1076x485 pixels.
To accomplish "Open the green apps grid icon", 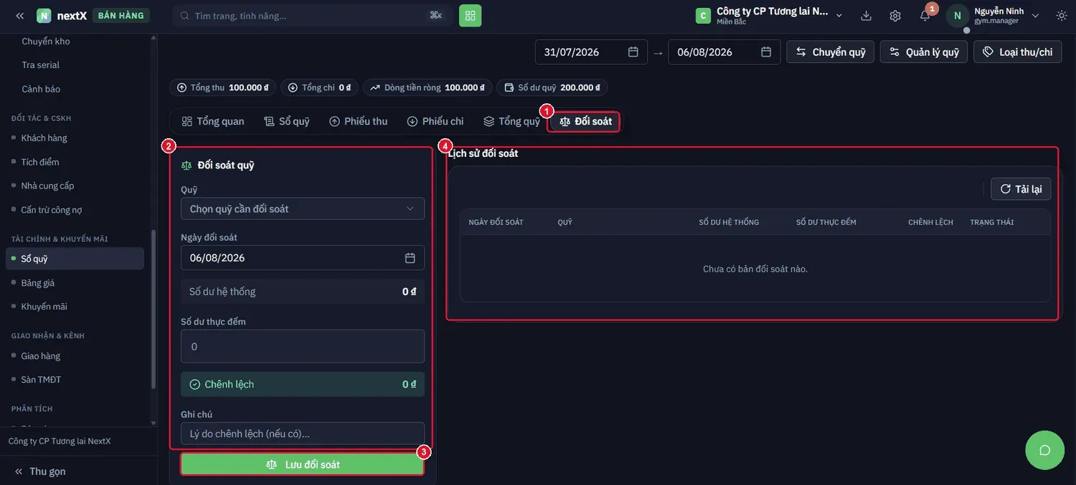I will 471,15.
